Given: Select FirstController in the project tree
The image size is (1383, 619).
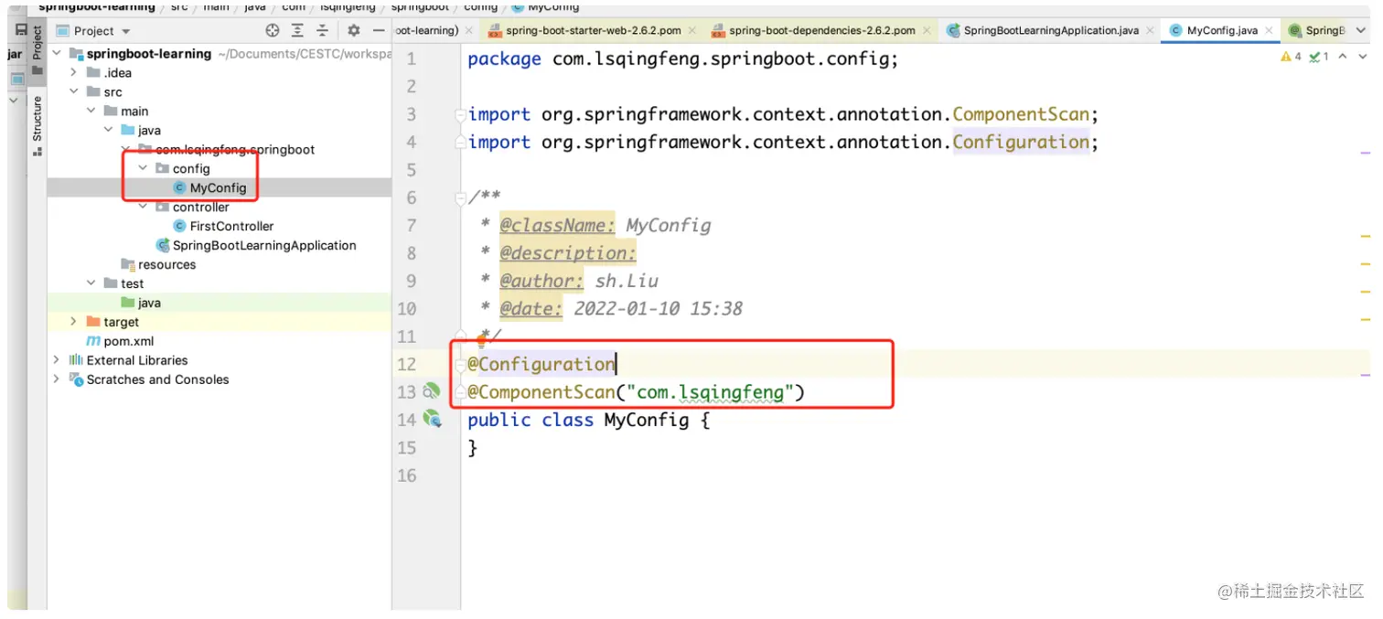Looking at the screenshot, I should point(231,226).
